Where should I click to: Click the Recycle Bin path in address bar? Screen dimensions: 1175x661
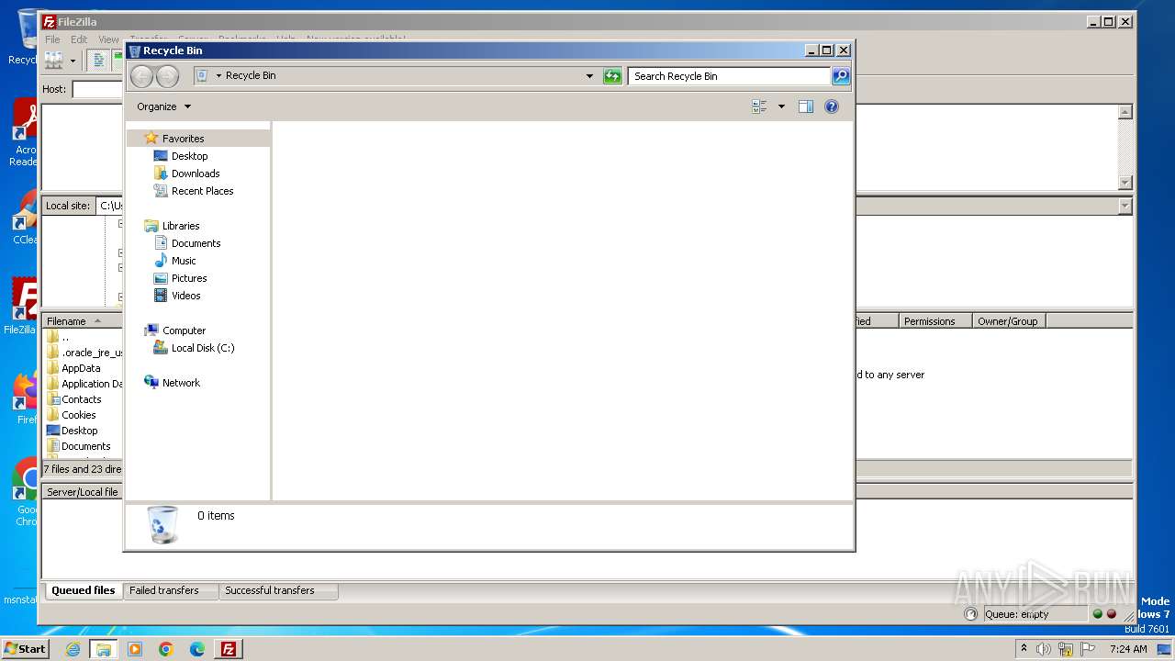click(x=251, y=75)
